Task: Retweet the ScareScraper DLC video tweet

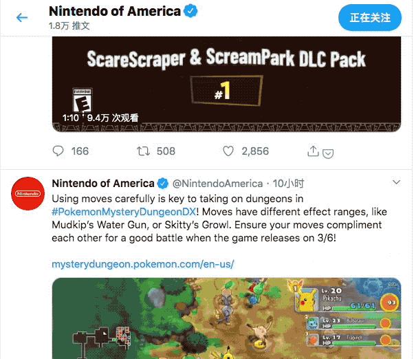Action: tap(143, 151)
